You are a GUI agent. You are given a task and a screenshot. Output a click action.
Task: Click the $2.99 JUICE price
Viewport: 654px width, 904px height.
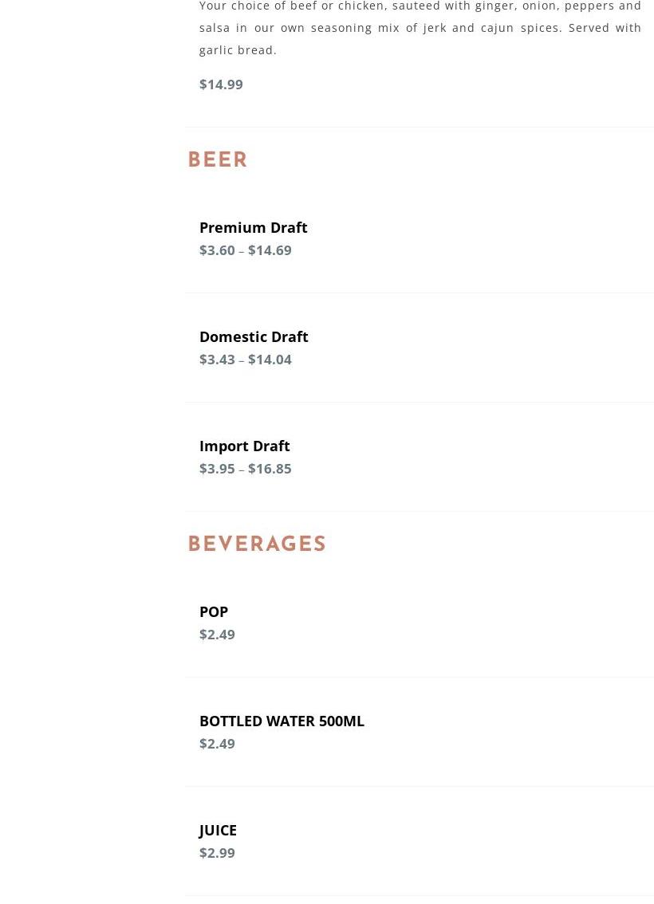pyautogui.click(x=217, y=852)
